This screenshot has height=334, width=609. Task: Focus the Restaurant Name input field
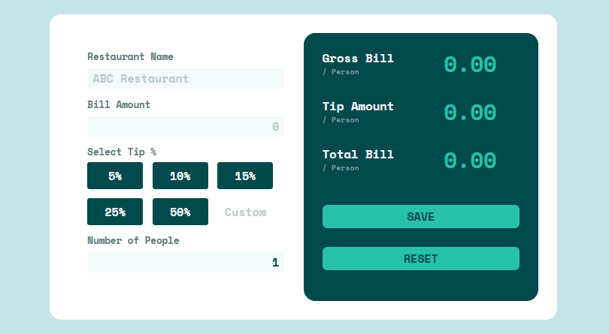coord(186,78)
